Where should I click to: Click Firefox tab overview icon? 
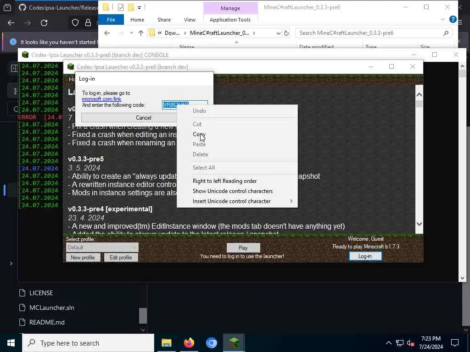tap(7, 7)
